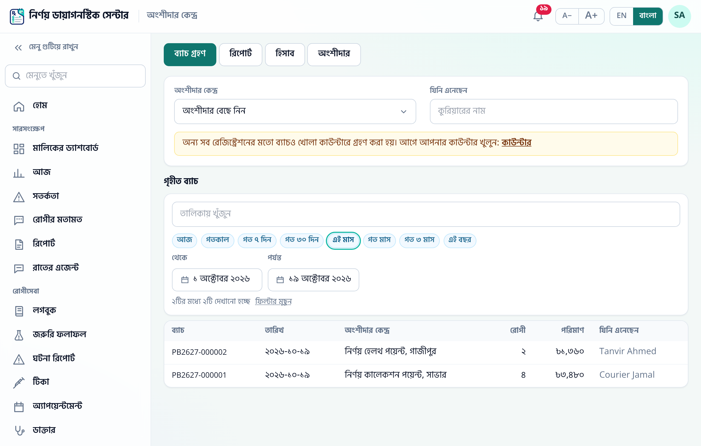Switch to the অংশীদার tab
701x446 pixels.
[x=334, y=54]
